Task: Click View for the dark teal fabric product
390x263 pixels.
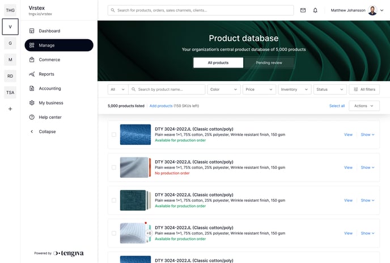Action: pos(348,201)
